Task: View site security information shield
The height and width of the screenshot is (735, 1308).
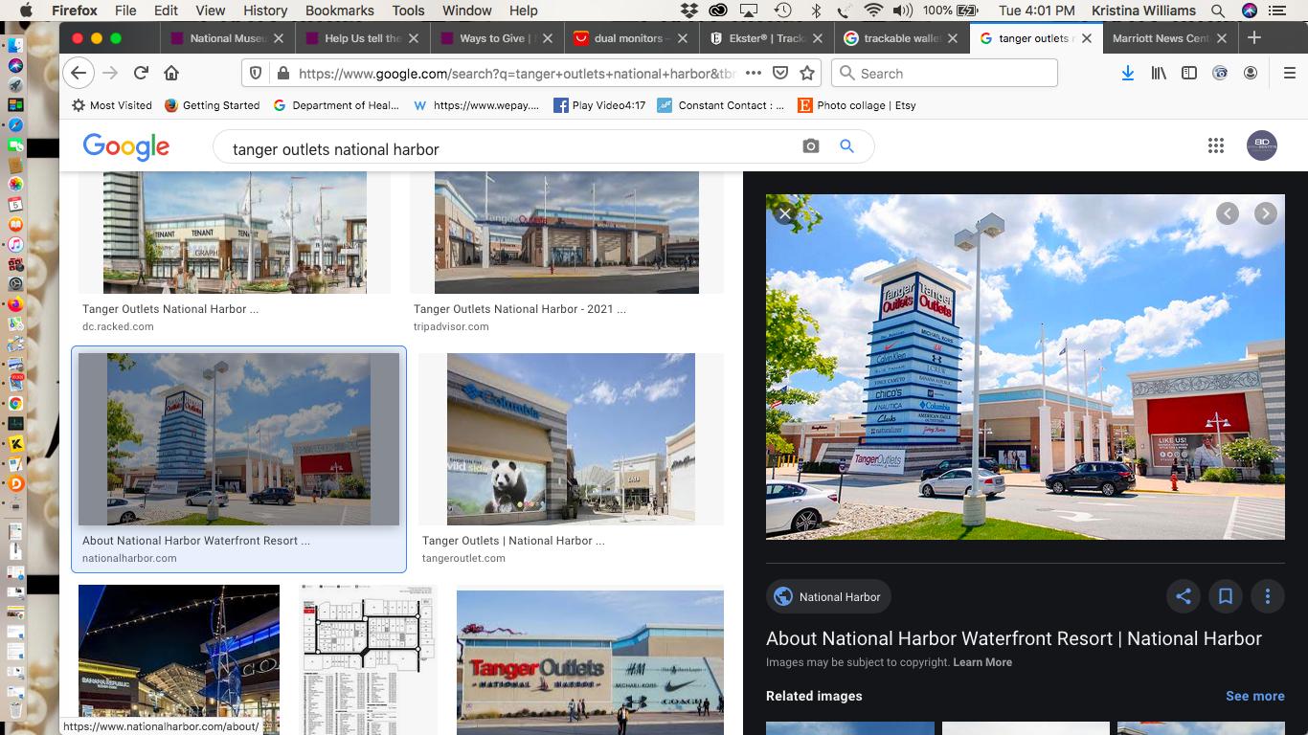Action: click(x=256, y=73)
